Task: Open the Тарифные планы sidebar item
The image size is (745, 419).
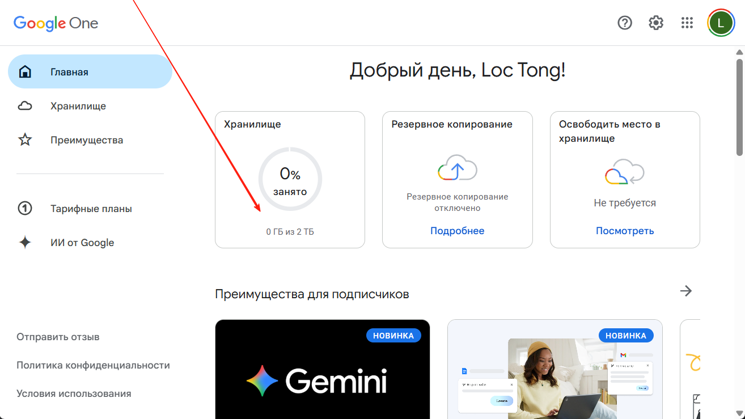Action: coord(90,209)
